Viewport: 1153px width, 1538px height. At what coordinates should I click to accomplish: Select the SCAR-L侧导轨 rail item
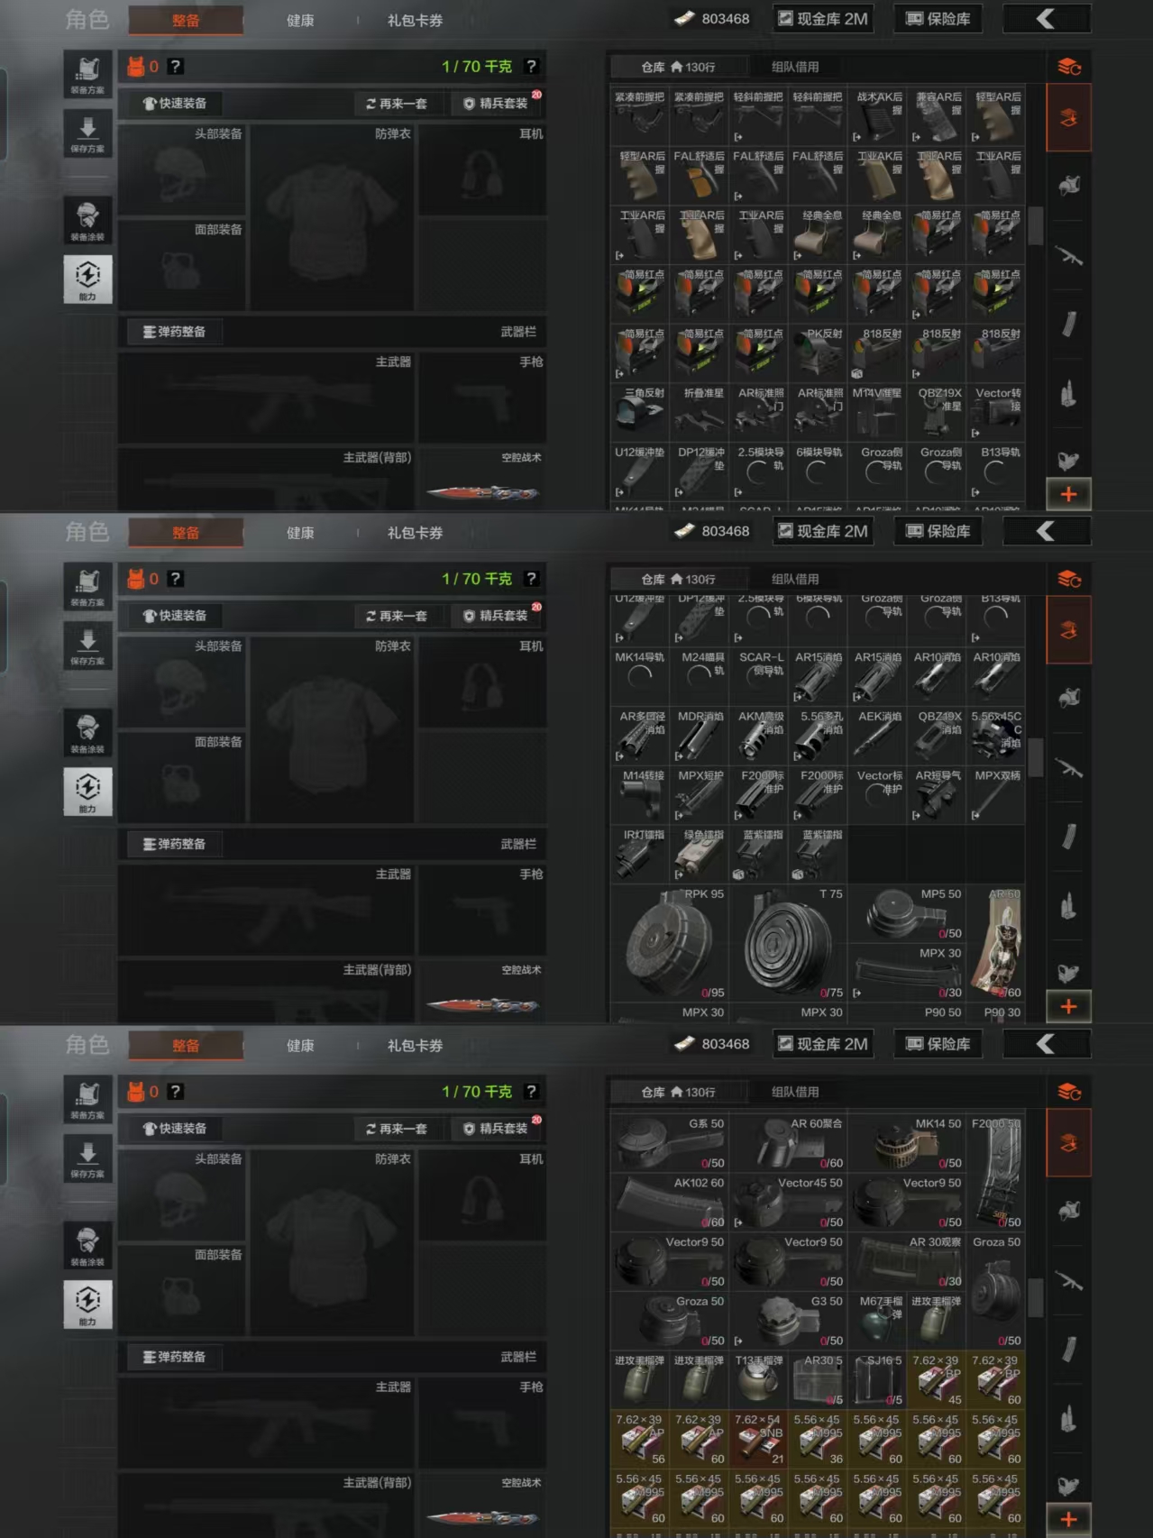tap(759, 677)
